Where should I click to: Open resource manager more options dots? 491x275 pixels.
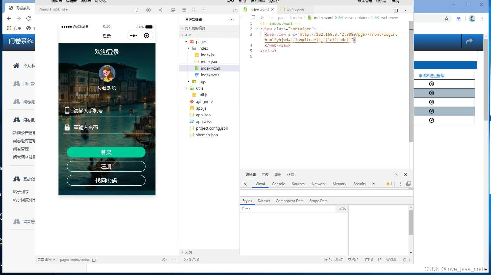(232, 19)
